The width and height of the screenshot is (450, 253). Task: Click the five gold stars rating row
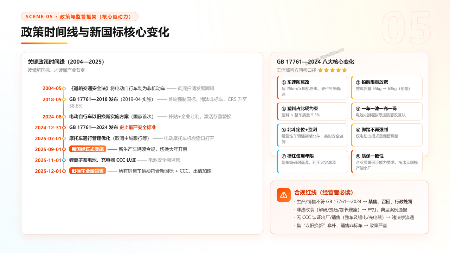tap(333, 70)
